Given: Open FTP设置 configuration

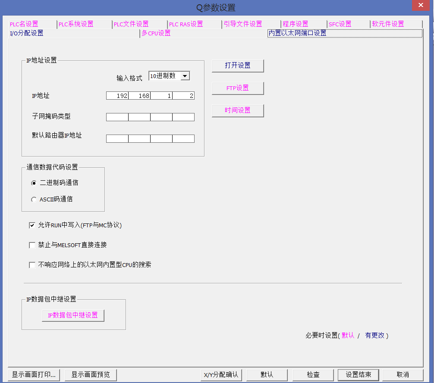Looking at the screenshot, I should coord(238,88).
